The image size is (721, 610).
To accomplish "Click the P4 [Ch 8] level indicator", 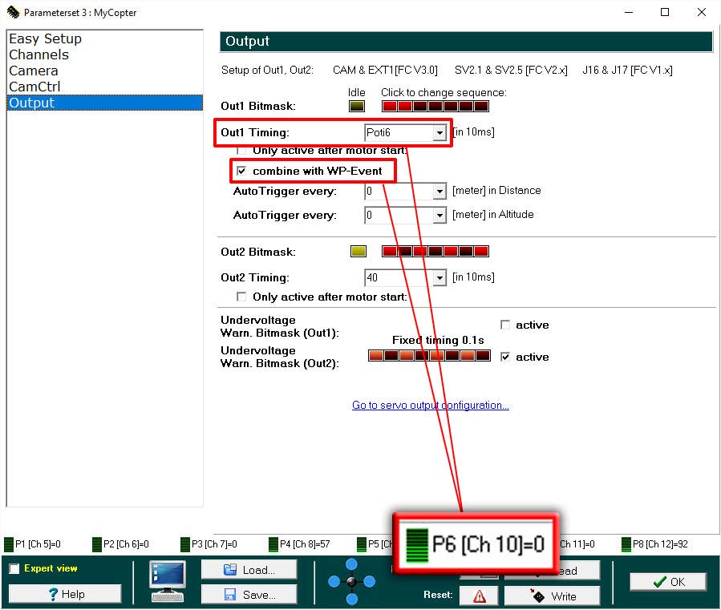I will click(x=273, y=544).
